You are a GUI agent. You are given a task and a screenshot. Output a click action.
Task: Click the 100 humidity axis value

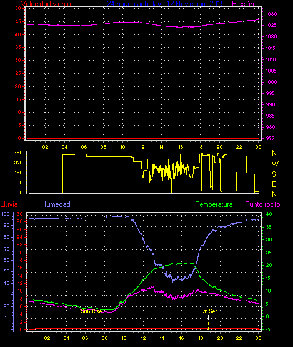pyautogui.click(x=6, y=214)
